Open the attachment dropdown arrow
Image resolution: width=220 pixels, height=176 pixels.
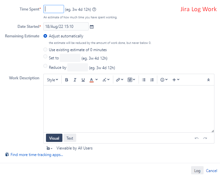click(134, 80)
